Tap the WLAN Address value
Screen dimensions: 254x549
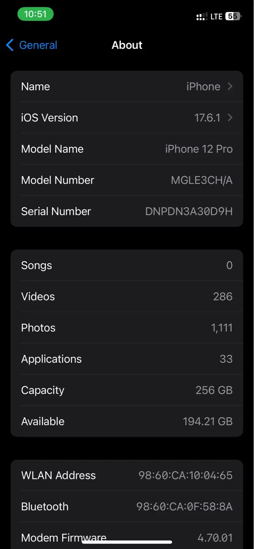185,475
